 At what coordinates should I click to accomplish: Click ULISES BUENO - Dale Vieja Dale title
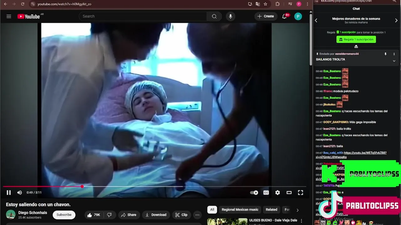tap(273, 220)
